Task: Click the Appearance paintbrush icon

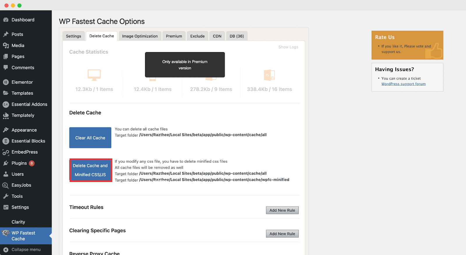Action: tap(6, 130)
